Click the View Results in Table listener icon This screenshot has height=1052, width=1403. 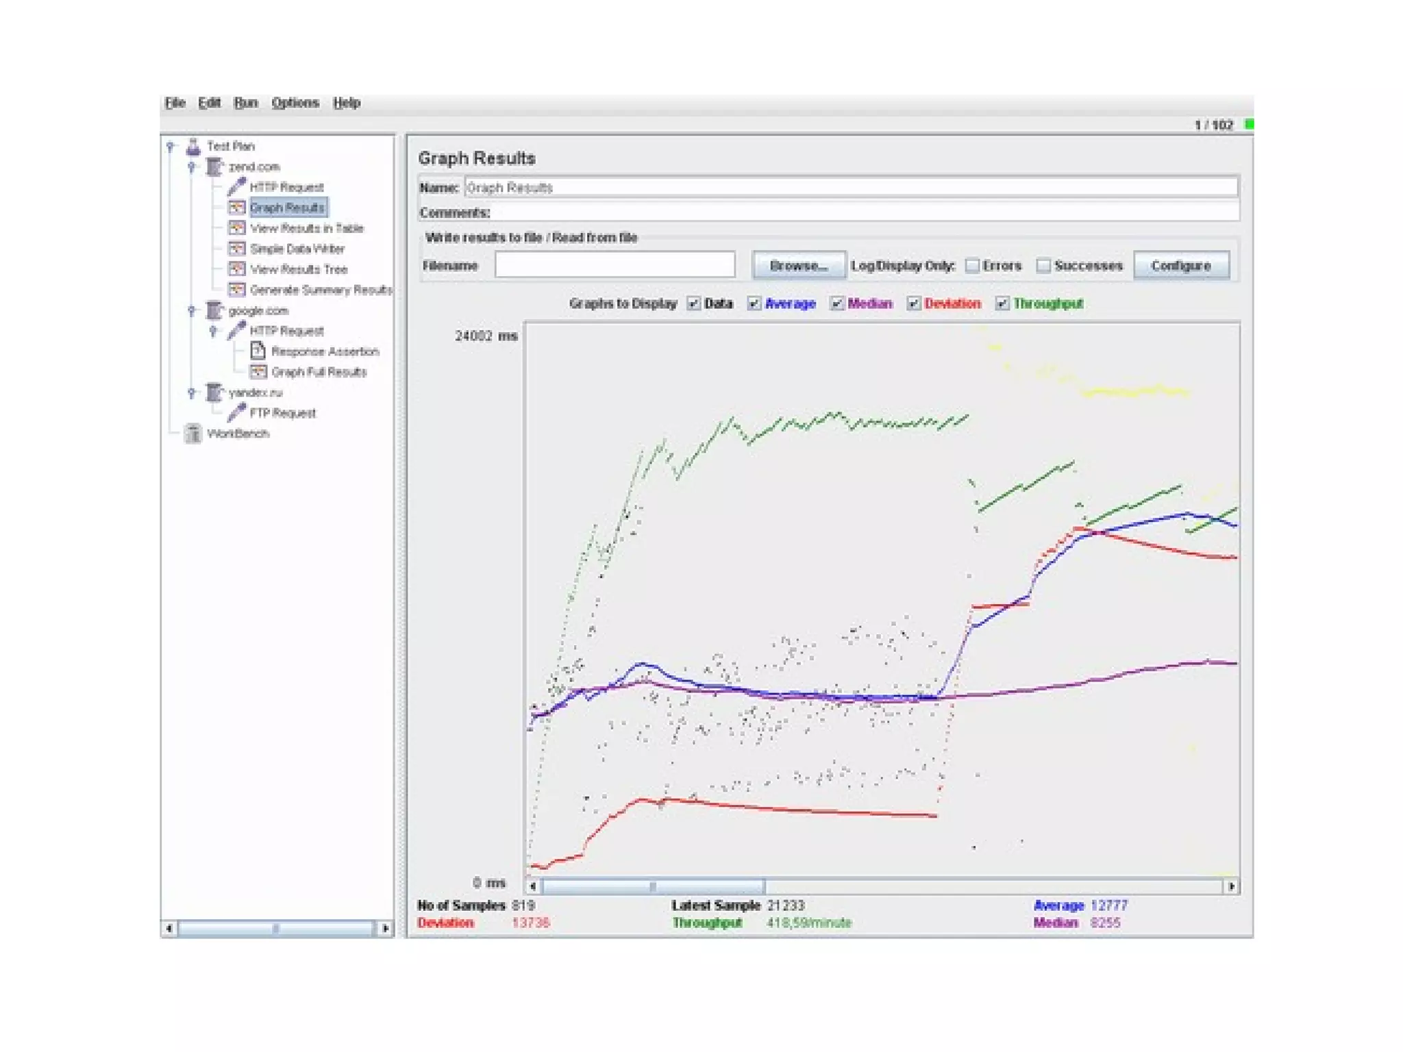236,227
